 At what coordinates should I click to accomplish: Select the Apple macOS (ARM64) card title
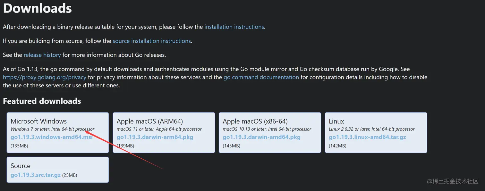point(150,121)
